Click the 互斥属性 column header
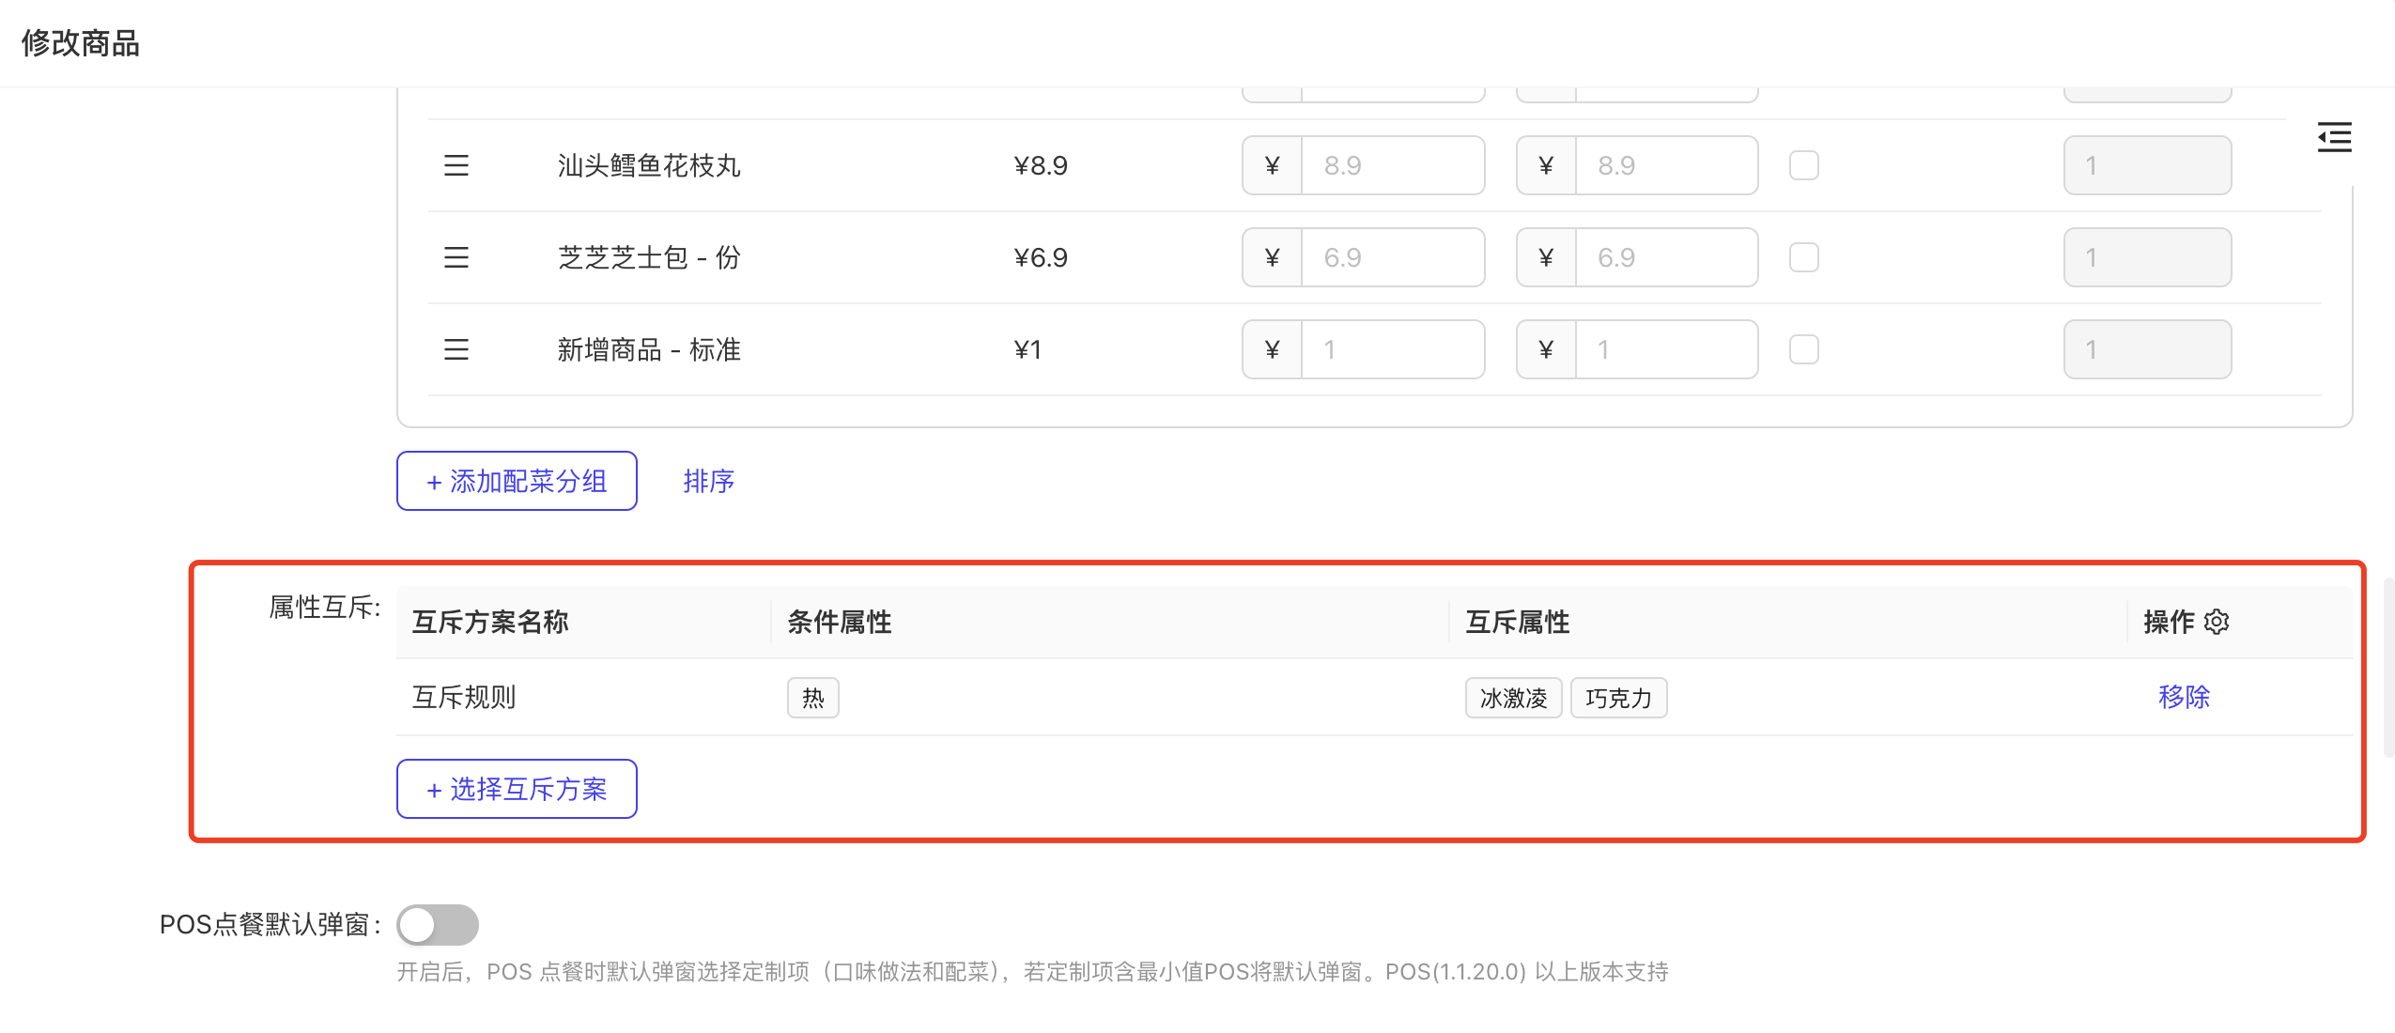 1517,622
